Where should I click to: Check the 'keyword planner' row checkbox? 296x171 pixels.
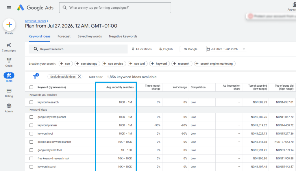[31, 125]
